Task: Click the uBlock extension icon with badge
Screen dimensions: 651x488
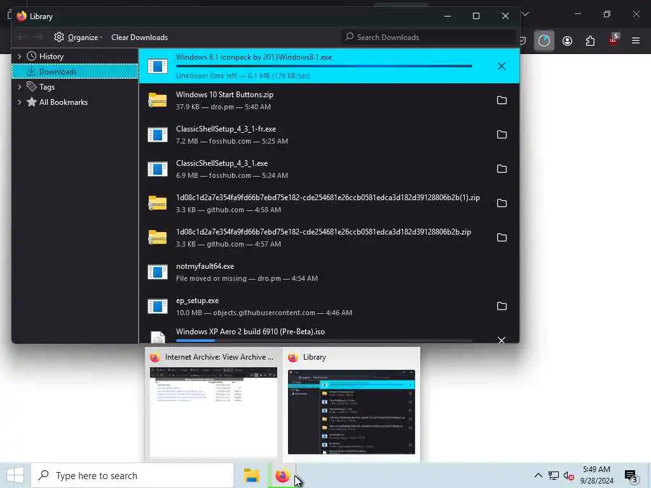Action: tap(613, 40)
